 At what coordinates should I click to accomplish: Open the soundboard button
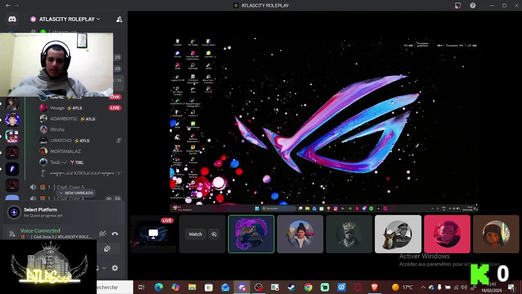point(107,249)
